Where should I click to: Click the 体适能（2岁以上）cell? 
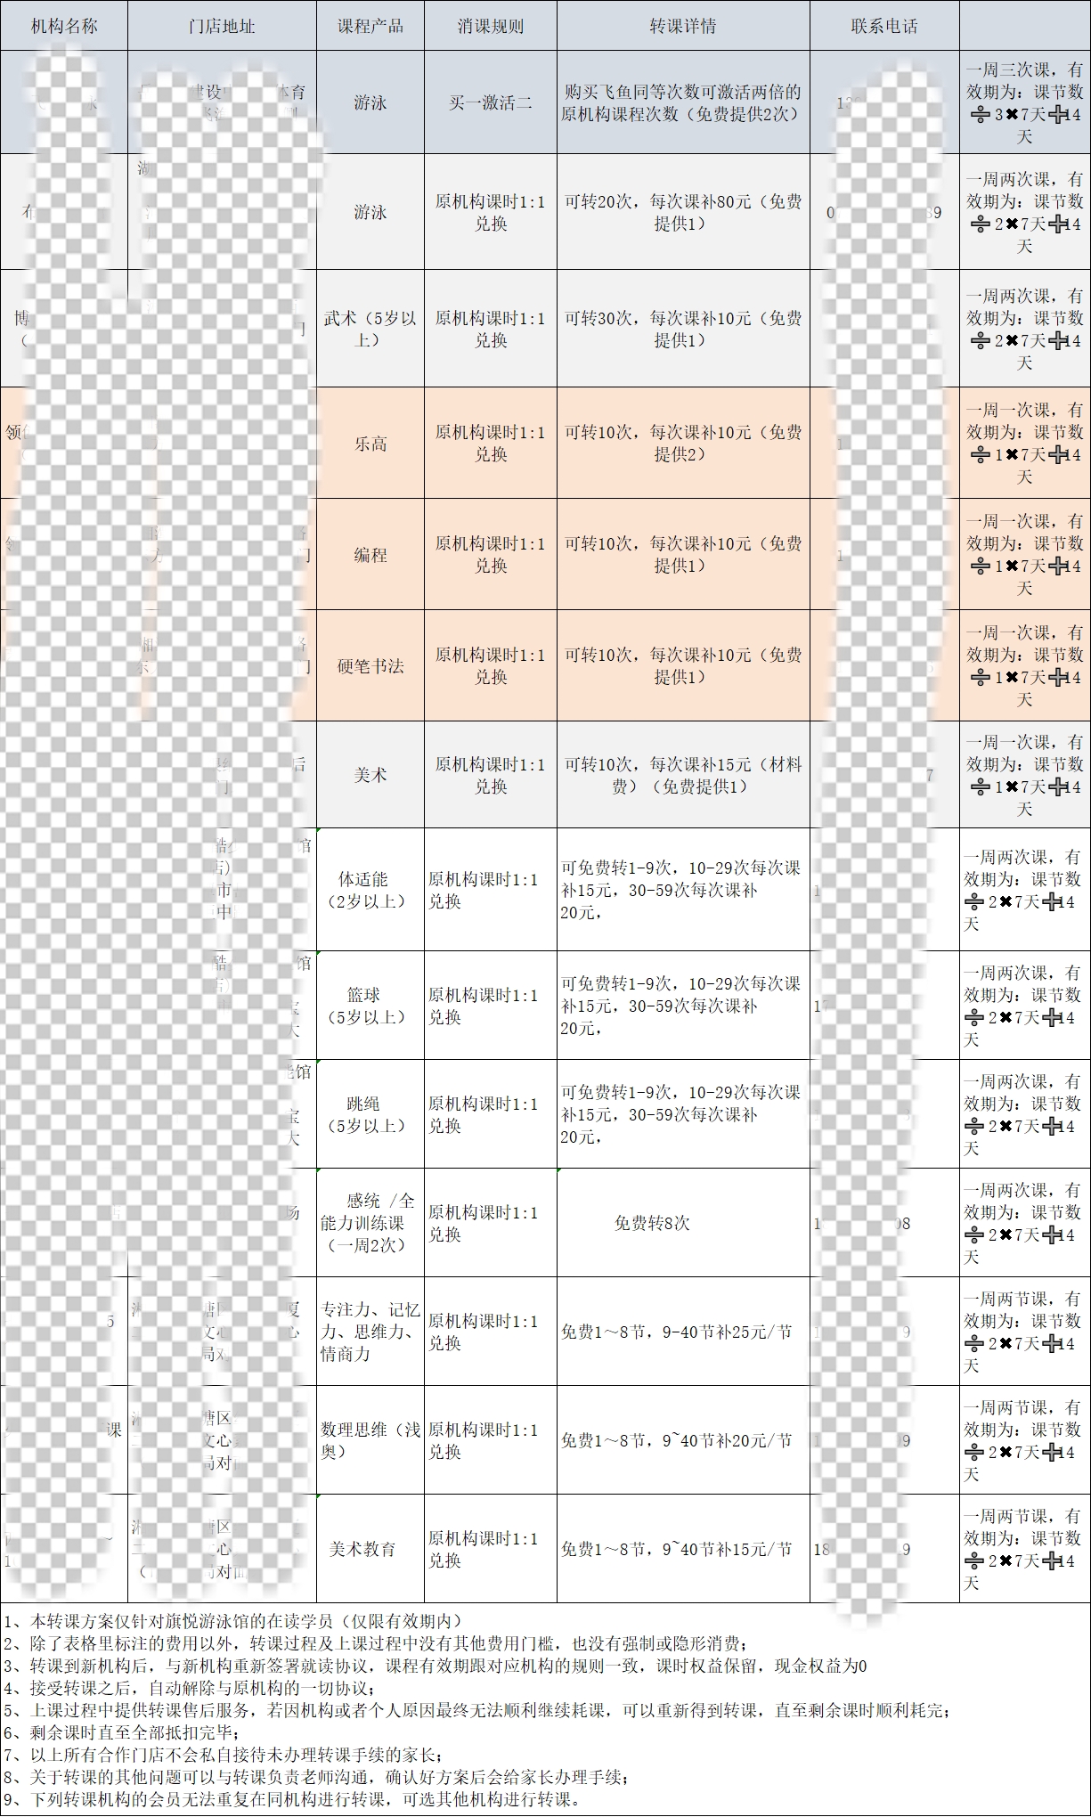[x=370, y=890]
